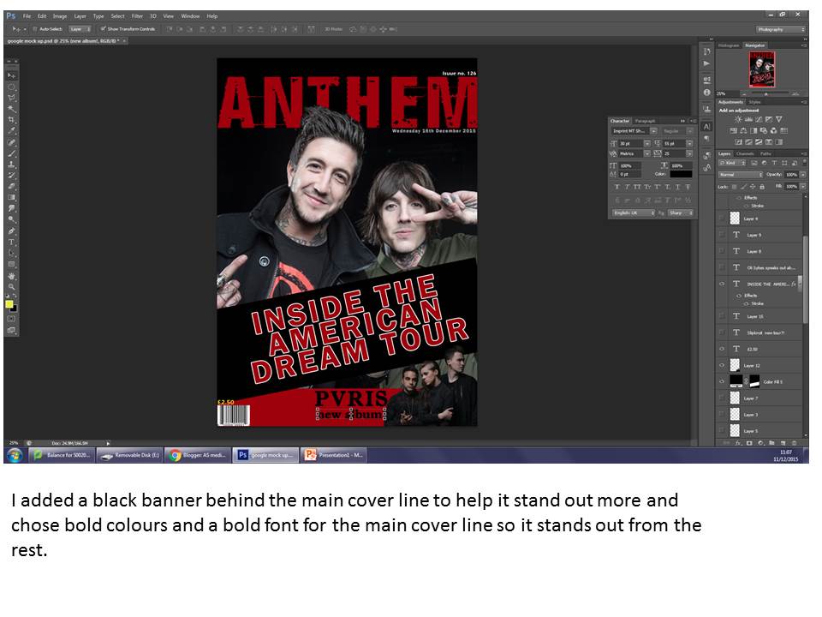Toggle Quick Mask mode icon
The height and width of the screenshot is (617, 822).
[x=11, y=319]
